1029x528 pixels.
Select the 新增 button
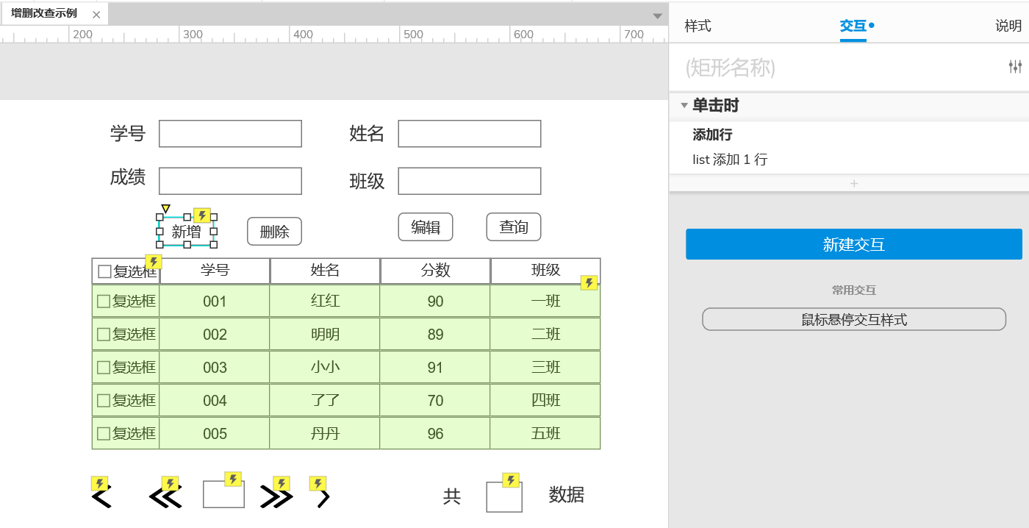coord(187,232)
